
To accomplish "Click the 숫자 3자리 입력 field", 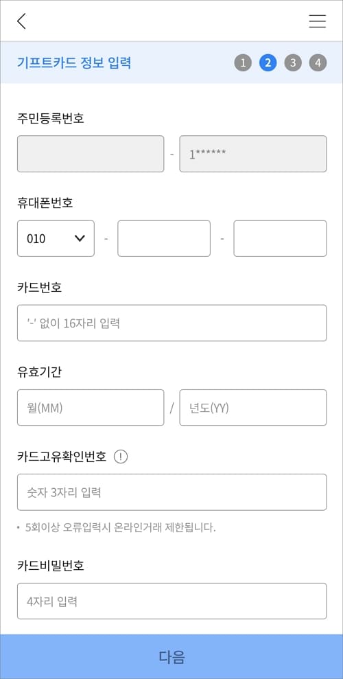I will pyautogui.click(x=171, y=492).
